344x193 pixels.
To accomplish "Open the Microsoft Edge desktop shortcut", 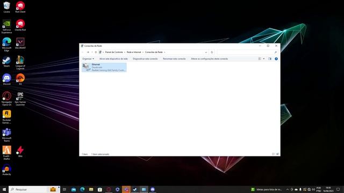I will click(x=7, y=44).
